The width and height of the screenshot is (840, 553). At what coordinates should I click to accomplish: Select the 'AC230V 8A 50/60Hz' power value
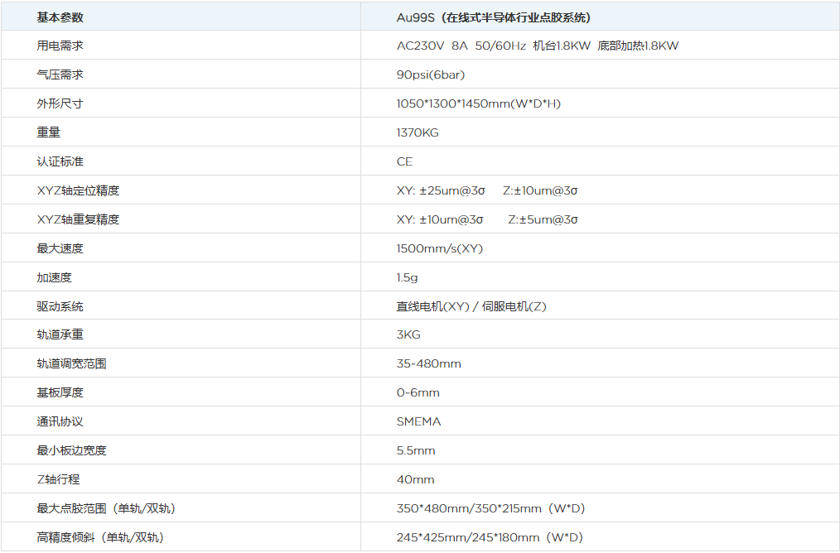(461, 46)
